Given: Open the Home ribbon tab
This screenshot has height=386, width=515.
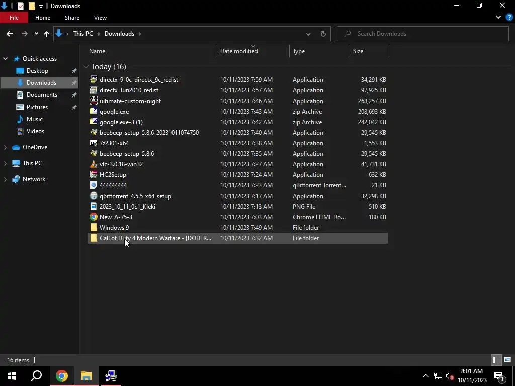Looking at the screenshot, I should [43, 18].
